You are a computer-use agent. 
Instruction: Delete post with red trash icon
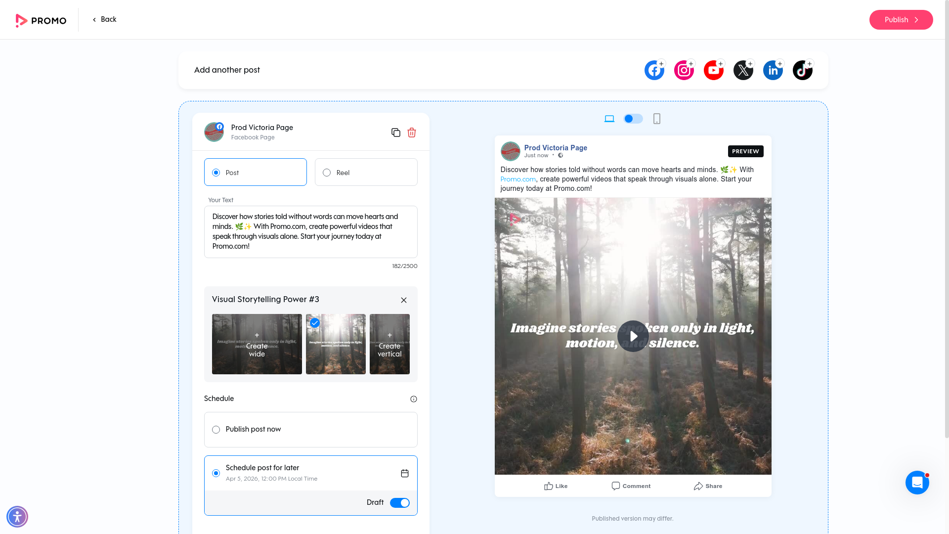pyautogui.click(x=412, y=133)
